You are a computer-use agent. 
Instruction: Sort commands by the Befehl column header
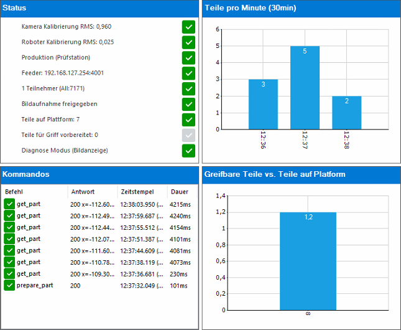(x=34, y=192)
